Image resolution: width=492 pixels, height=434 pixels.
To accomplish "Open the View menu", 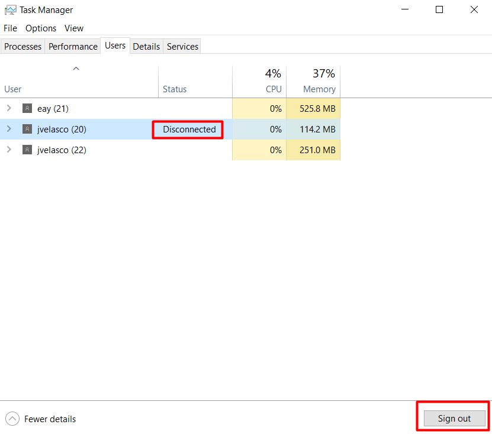I will coord(74,28).
